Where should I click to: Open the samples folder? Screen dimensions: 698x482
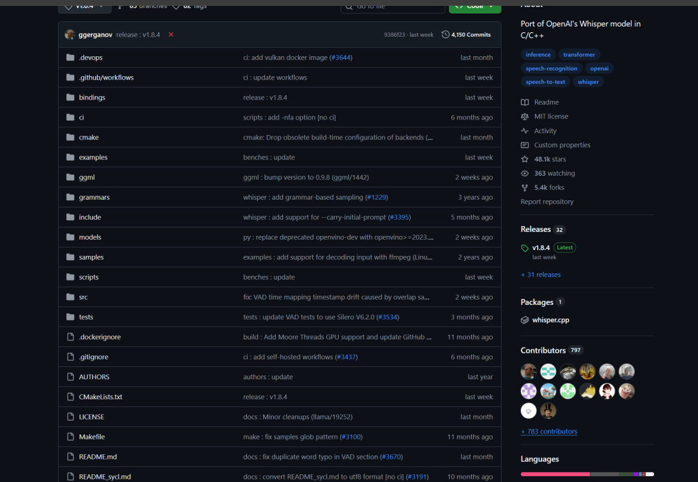[x=91, y=257]
